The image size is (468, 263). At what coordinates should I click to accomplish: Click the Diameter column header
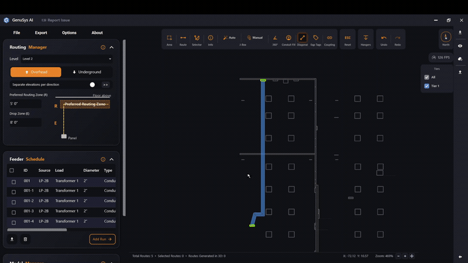(91, 171)
